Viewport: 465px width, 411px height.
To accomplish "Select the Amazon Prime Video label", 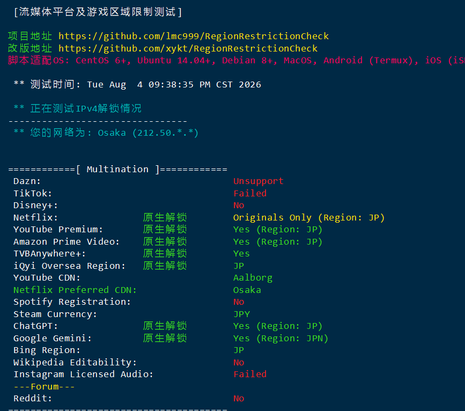I will pyautogui.click(x=67, y=241).
